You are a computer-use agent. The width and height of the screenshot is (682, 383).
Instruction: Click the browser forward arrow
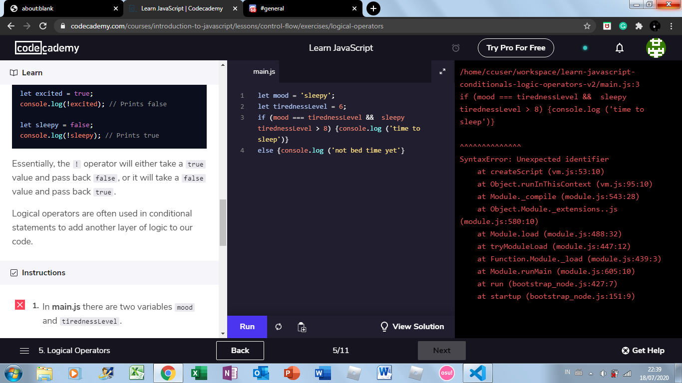(x=27, y=26)
